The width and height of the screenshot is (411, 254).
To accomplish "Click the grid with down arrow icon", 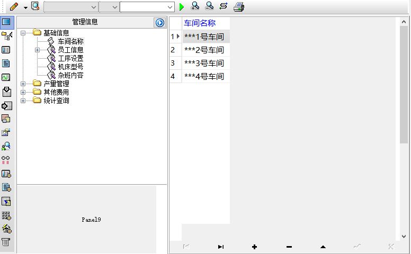I will (6, 92).
